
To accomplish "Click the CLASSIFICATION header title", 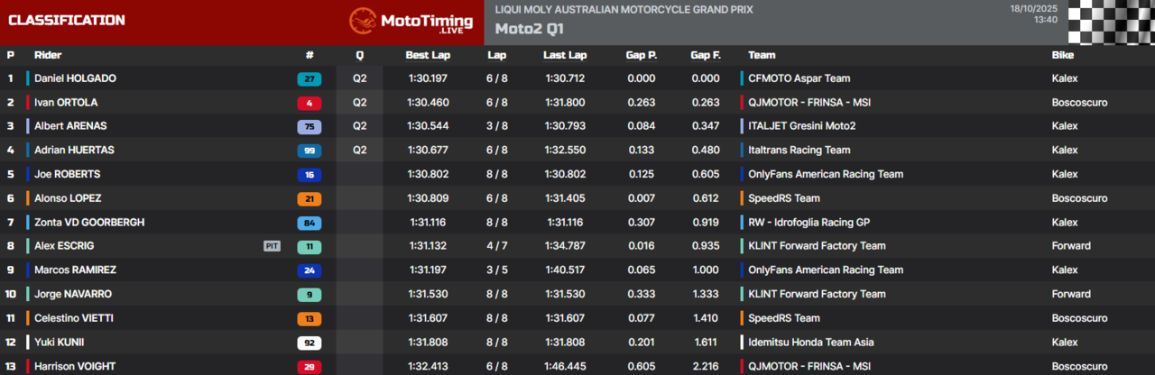I will [x=67, y=20].
